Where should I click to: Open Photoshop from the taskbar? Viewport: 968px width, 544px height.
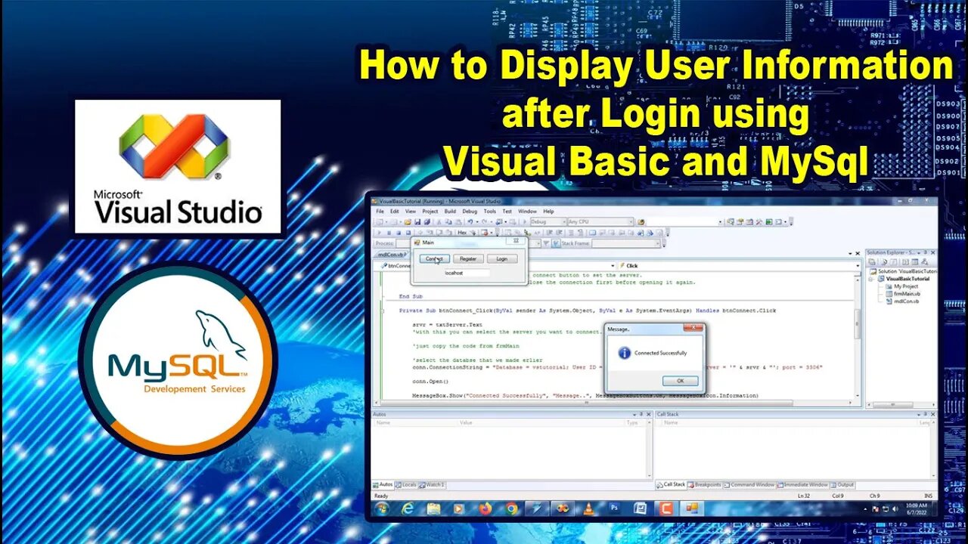pos(614,508)
